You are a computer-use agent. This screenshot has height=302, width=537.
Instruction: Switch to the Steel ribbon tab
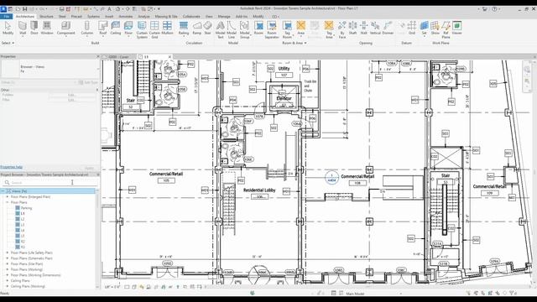tap(62, 16)
